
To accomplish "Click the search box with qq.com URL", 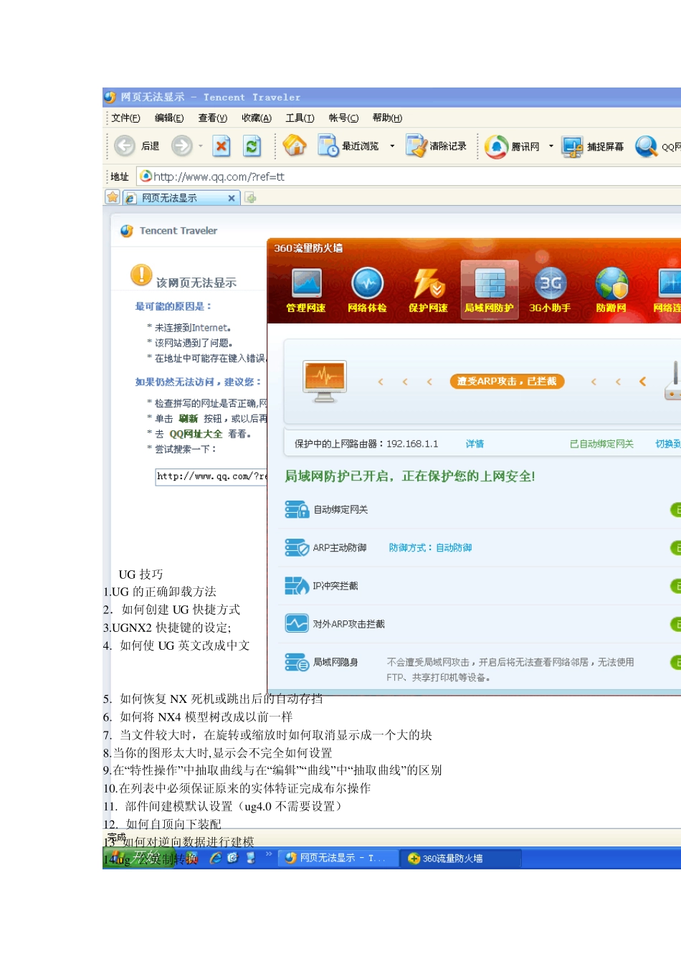I will (211, 476).
